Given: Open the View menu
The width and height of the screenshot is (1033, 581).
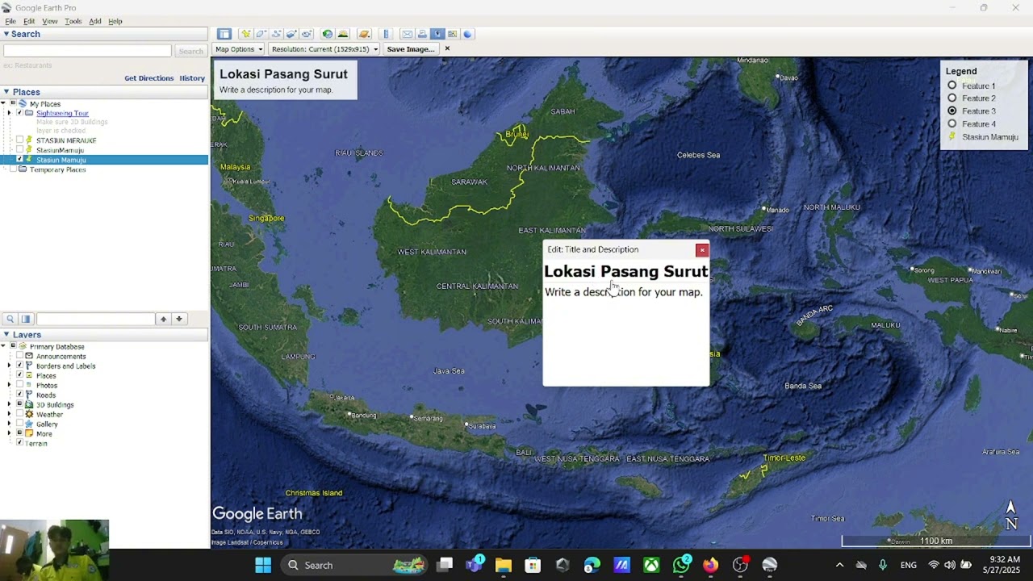Looking at the screenshot, I should pos(49,21).
